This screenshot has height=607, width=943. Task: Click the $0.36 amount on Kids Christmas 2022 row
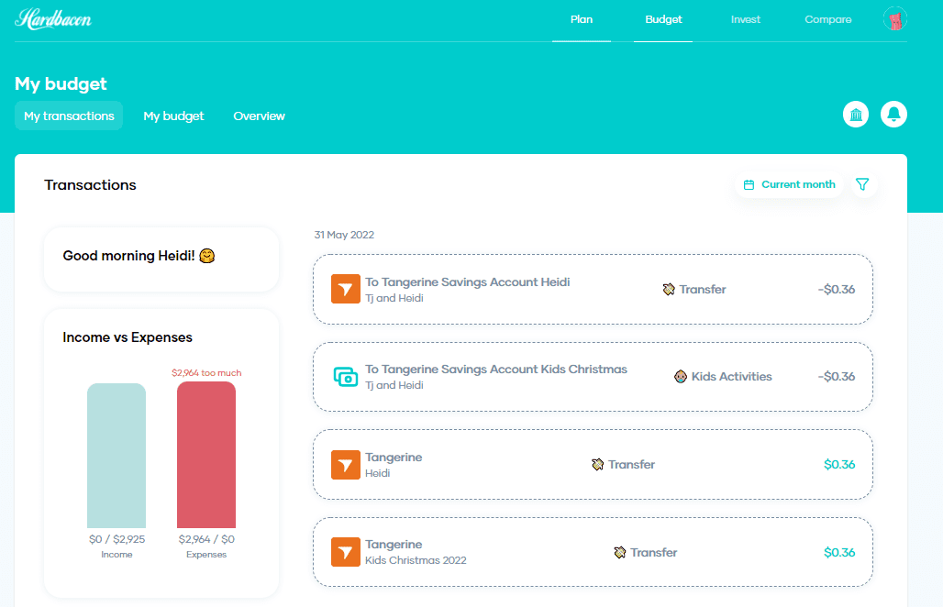(839, 552)
